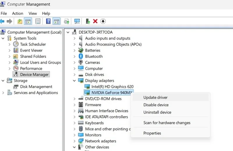This screenshot has width=233, height=151.
Task: Collapse the Storage tree node
Action: pos(3,81)
